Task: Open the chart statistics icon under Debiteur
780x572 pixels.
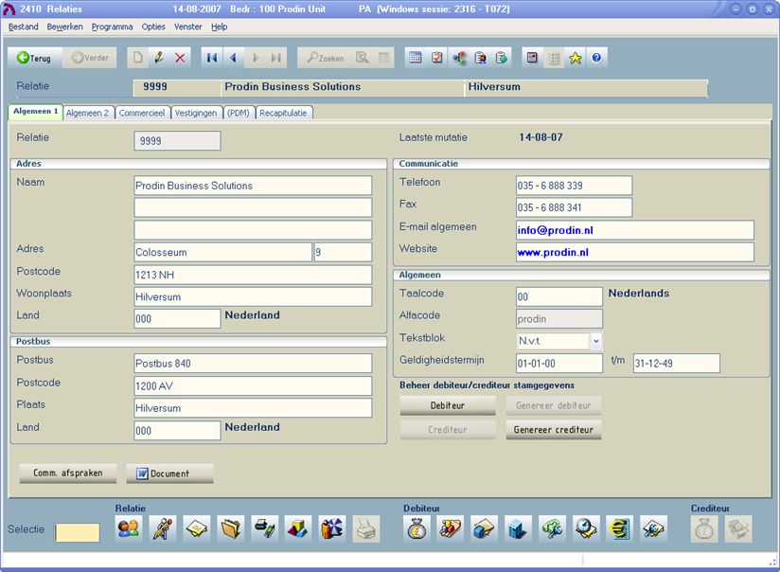Action: point(451,528)
